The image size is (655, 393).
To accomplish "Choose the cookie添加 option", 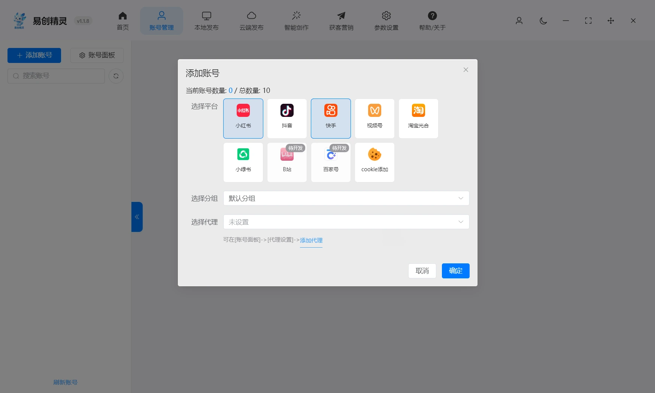I will 374,162.
